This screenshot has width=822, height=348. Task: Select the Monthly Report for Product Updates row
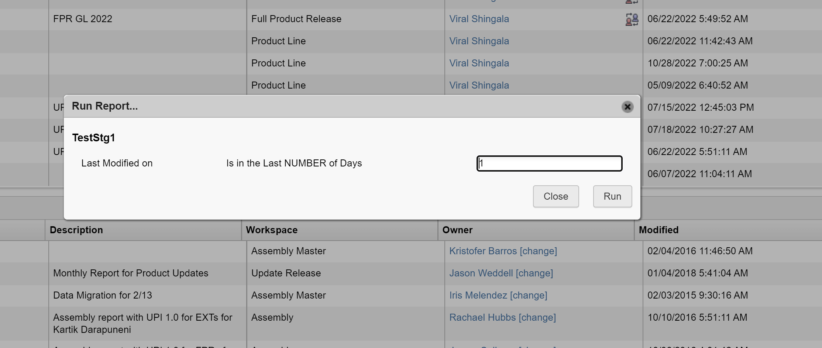(131, 273)
